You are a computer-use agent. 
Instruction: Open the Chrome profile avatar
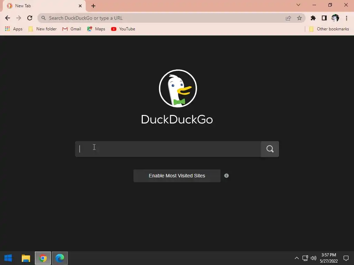(x=335, y=18)
